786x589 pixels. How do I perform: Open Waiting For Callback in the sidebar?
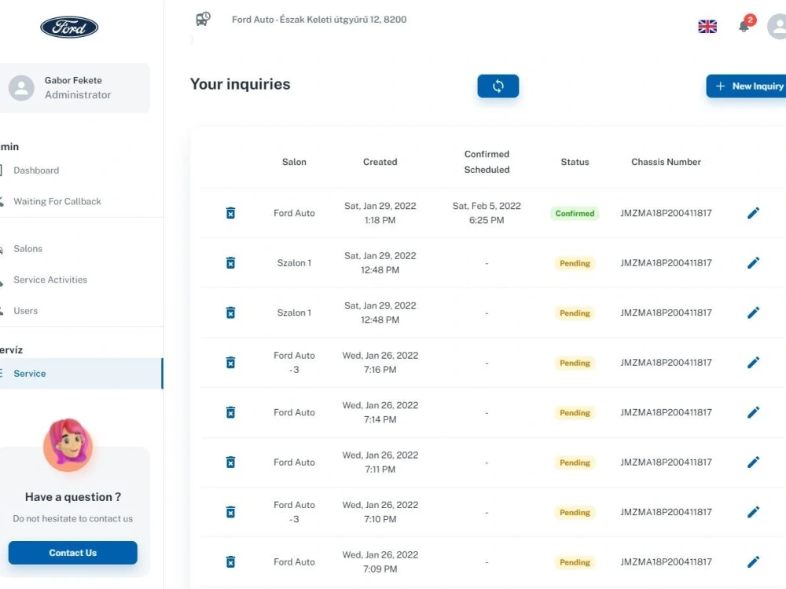point(57,201)
